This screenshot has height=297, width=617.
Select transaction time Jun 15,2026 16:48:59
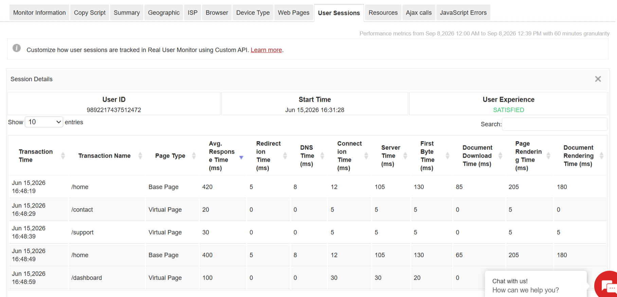point(29,278)
